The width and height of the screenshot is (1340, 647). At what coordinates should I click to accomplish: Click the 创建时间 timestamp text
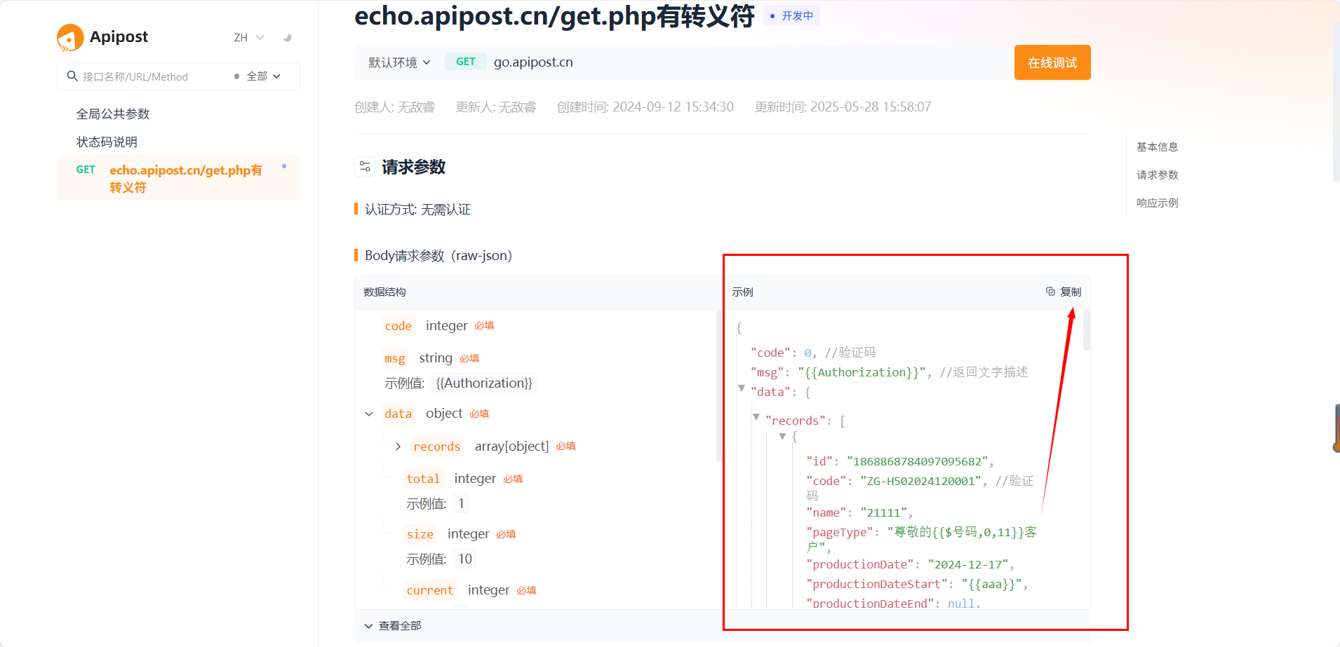point(645,107)
